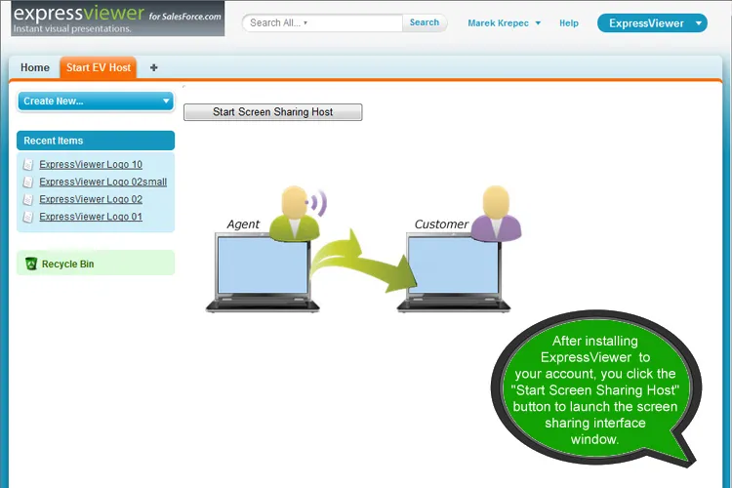Expand the Search All scope dropdown arrow
The height and width of the screenshot is (488, 732).
coord(305,22)
